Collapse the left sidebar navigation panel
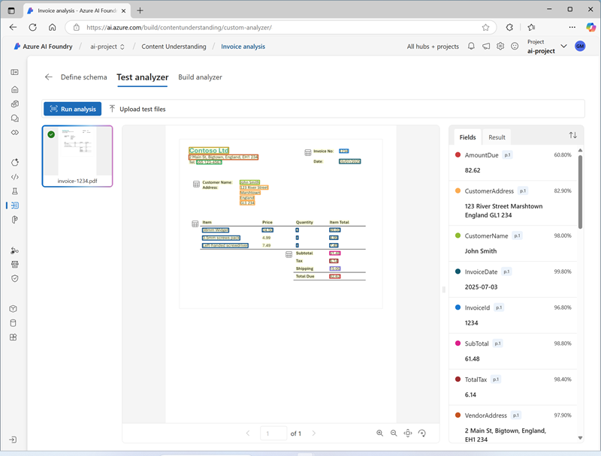The width and height of the screenshot is (601, 456). [14, 72]
